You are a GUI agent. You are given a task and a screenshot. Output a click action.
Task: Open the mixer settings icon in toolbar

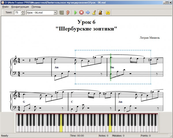click(x=61, y=13)
